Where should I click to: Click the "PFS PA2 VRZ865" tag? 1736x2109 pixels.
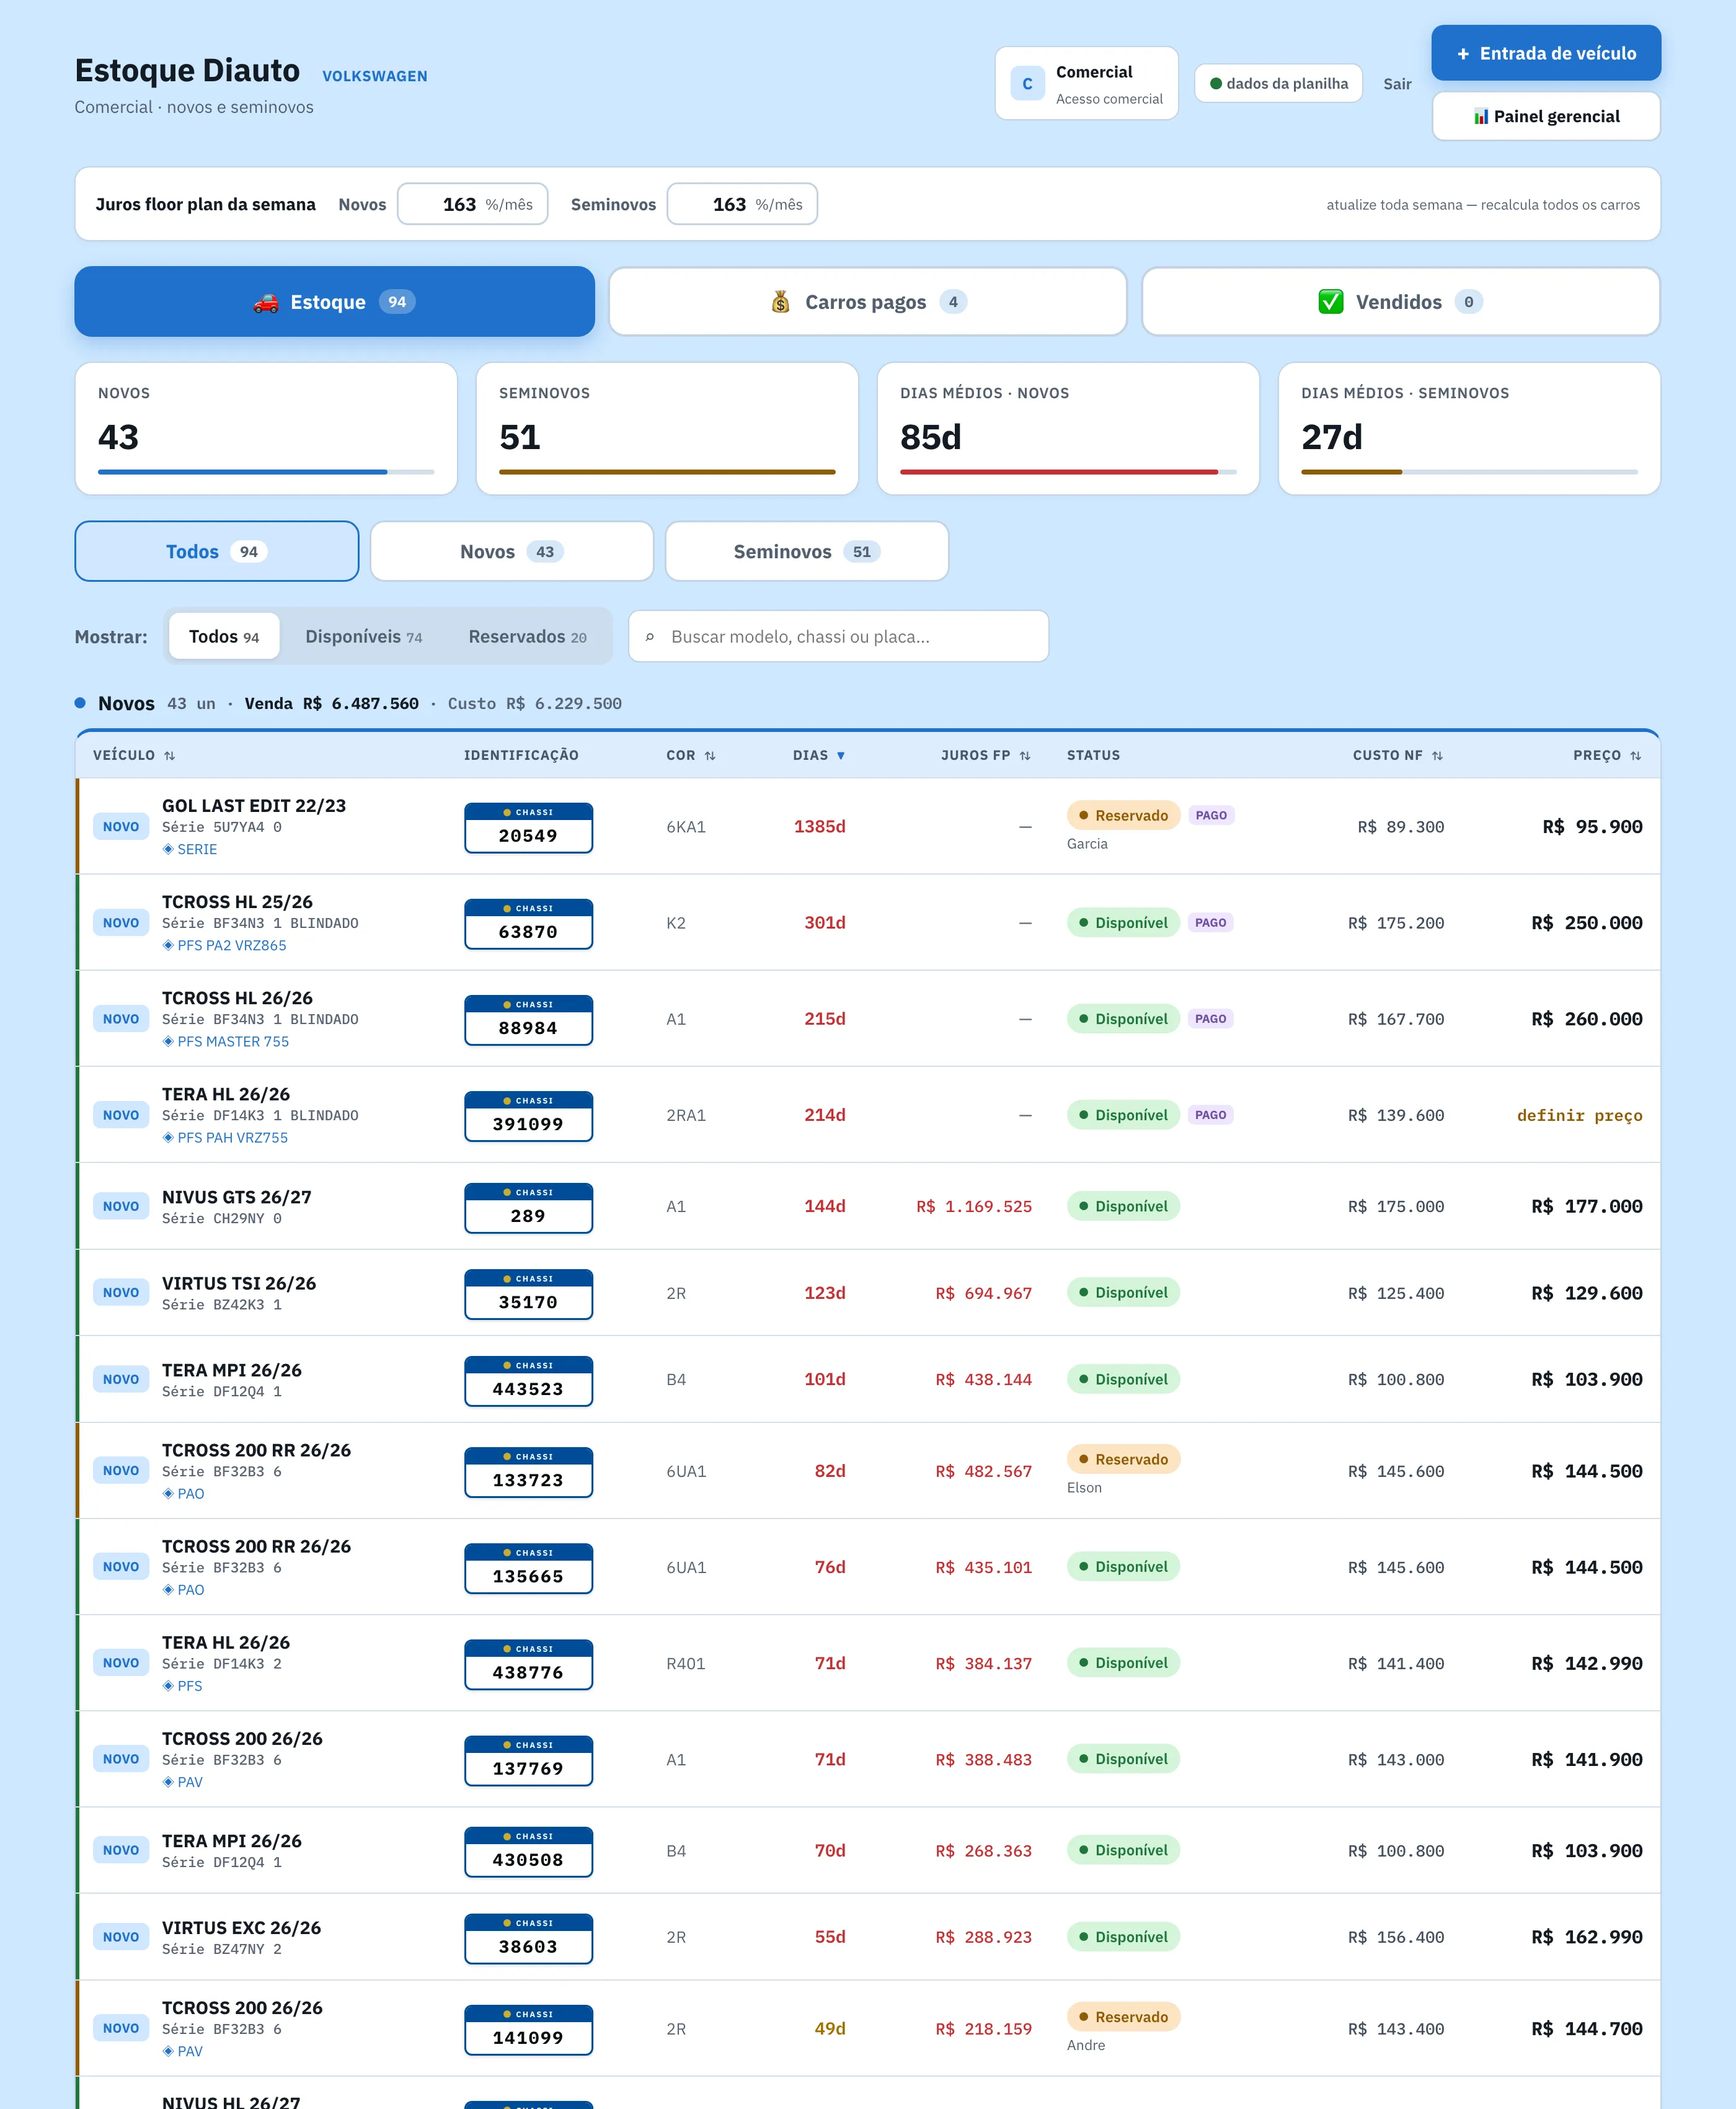[x=224, y=945]
